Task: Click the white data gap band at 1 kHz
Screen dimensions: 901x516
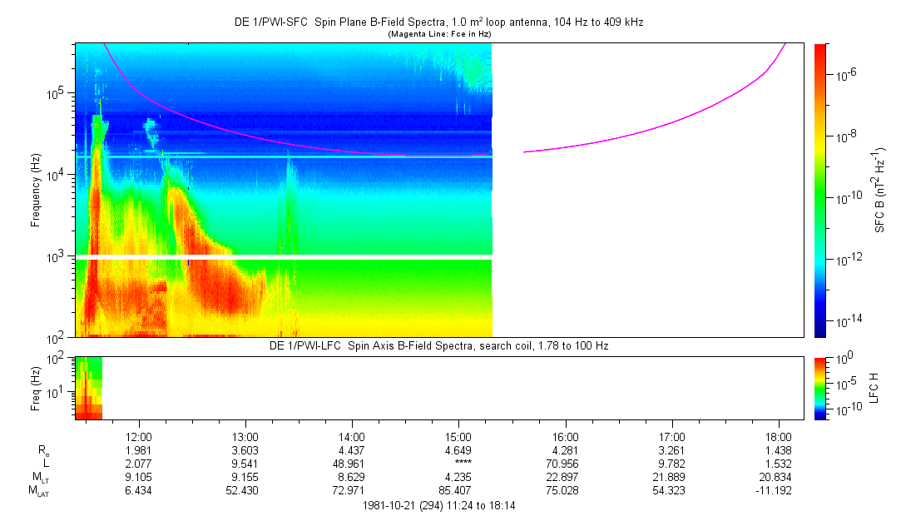Action: [283, 257]
